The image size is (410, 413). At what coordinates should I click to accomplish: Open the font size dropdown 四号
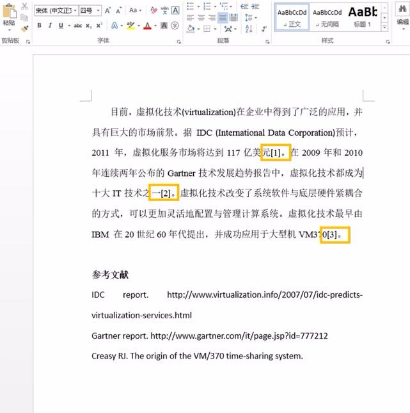click(x=98, y=10)
